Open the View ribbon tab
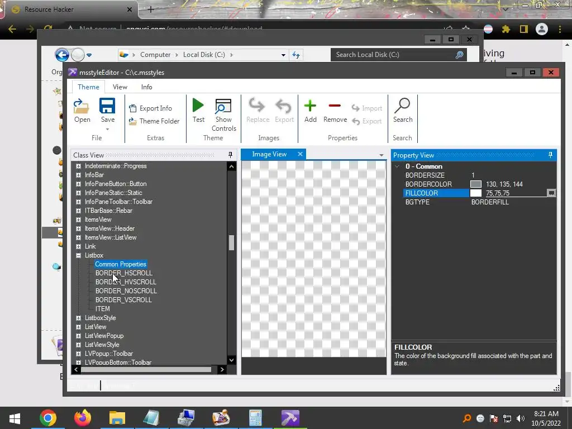572x429 pixels. coord(120,87)
